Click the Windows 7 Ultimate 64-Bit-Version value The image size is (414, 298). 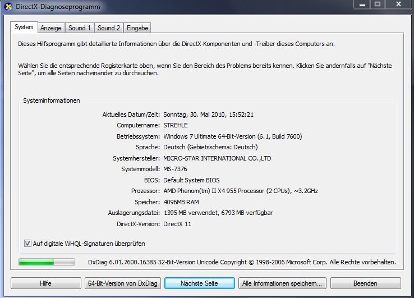click(x=233, y=136)
